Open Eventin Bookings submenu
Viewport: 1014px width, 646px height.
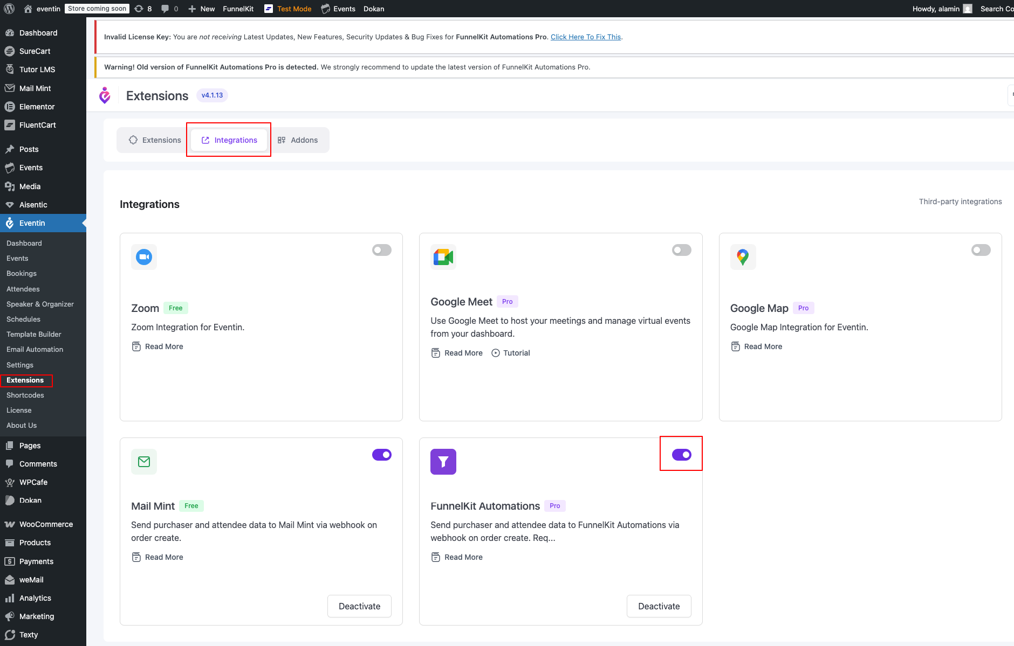pos(22,274)
